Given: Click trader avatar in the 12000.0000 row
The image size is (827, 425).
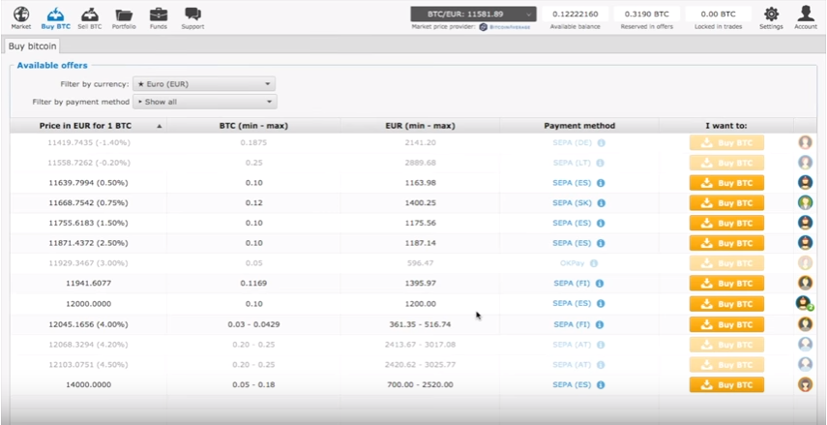Looking at the screenshot, I should 805,303.
